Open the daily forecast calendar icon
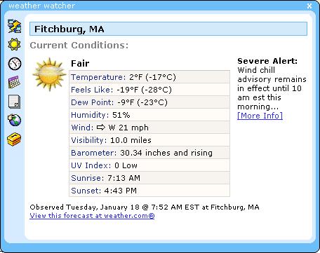The image size is (320, 253). tap(14, 82)
